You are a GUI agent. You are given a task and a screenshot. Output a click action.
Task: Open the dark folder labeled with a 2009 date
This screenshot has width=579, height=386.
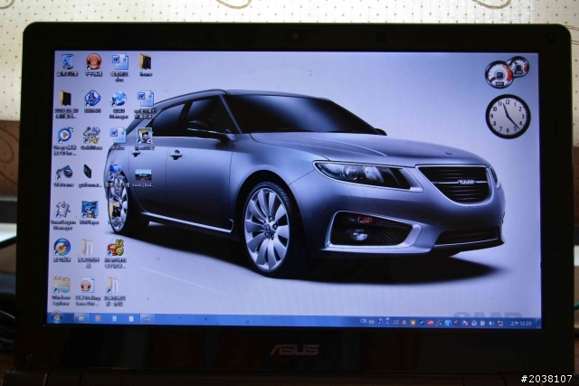(66, 104)
